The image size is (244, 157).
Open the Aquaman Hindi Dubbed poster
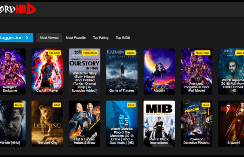point(231,72)
